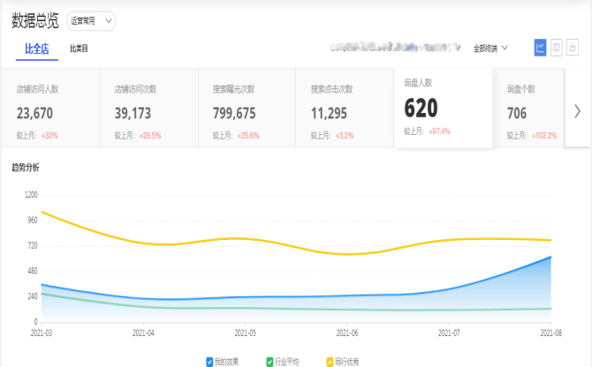The height and width of the screenshot is (367, 592).
Task: Select the 店铺访问人数 metric card
Action: [x=50, y=110]
